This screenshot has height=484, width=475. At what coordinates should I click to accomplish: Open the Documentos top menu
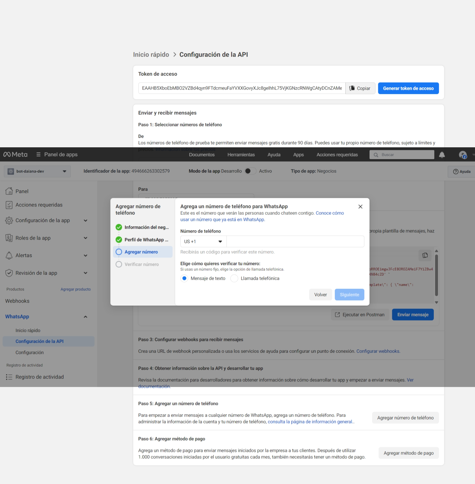coord(202,155)
